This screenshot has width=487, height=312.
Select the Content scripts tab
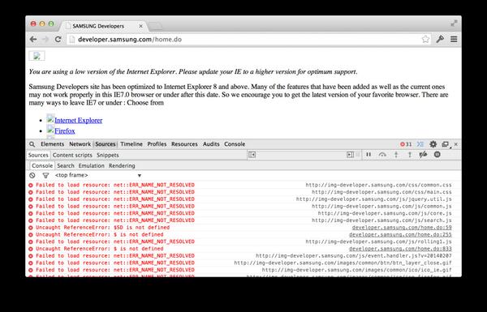pyautogui.click(x=72, y=155)
